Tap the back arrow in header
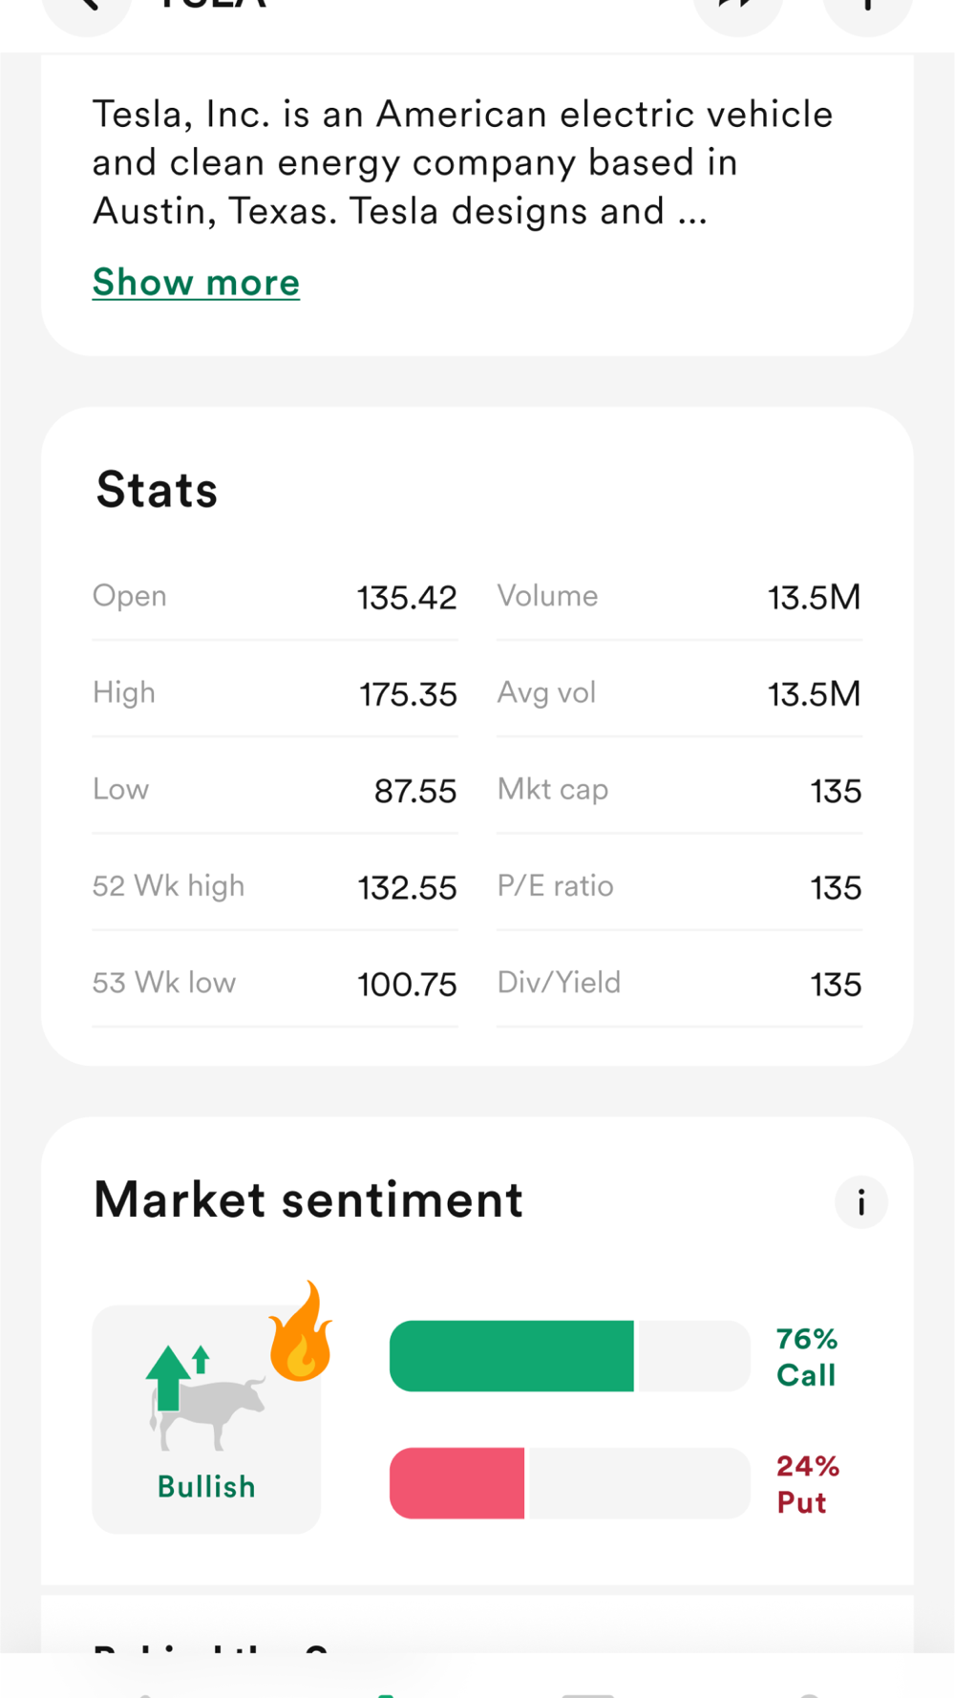This screenshot has width=955, height=1698. click(86, 8)
